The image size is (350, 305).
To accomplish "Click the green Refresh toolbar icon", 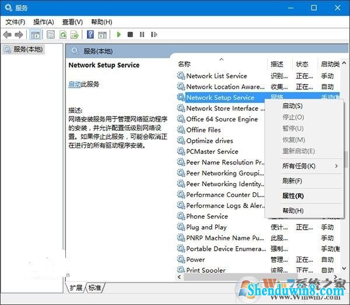I will [x=63, y=34].
